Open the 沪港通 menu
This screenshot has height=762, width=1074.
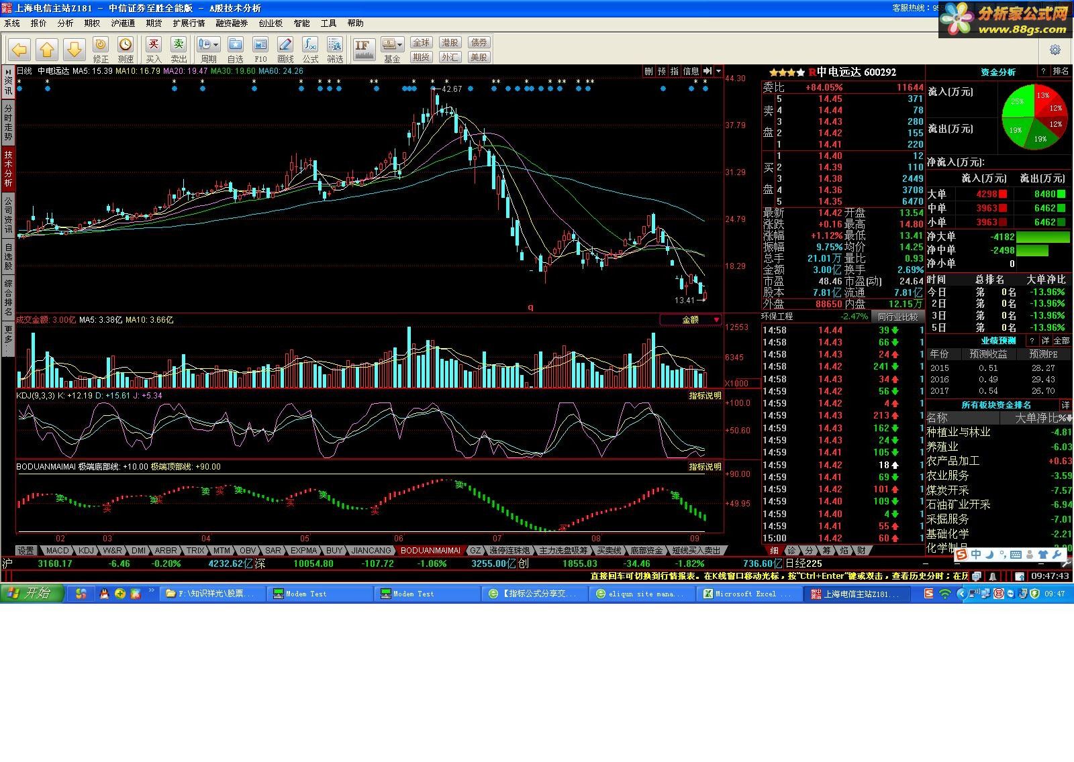[124, 23]
